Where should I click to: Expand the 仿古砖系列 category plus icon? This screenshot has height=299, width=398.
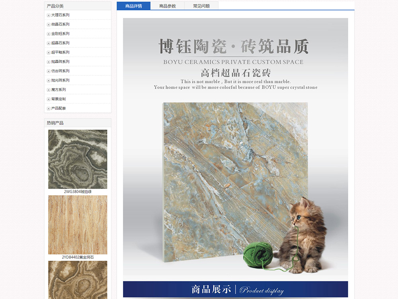click(49, 71)
